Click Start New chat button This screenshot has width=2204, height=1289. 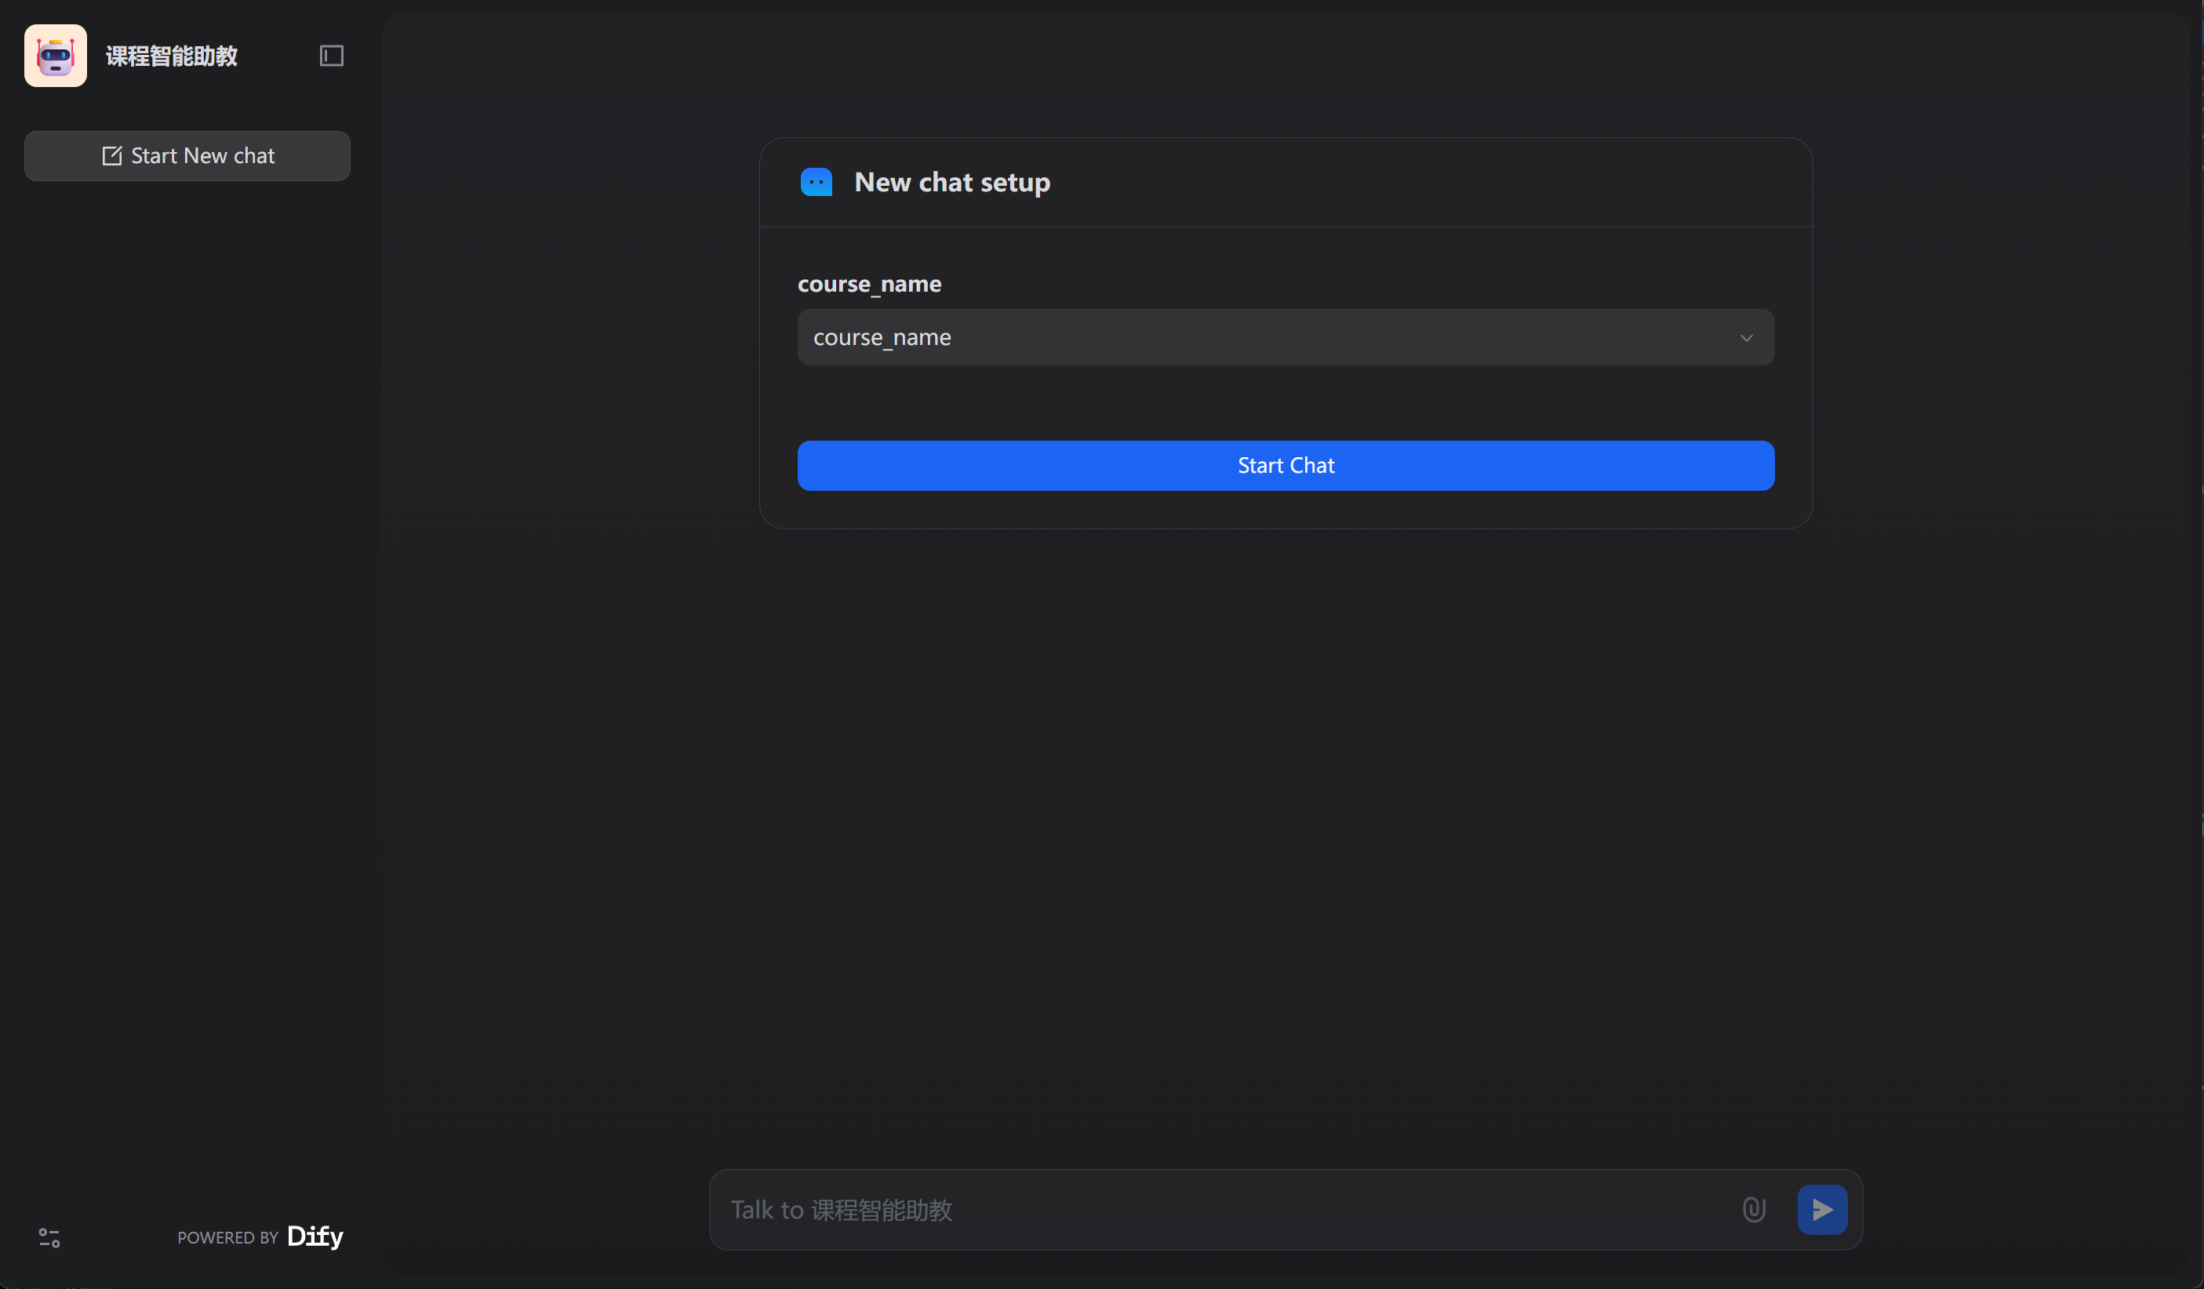tap(187, 156)
